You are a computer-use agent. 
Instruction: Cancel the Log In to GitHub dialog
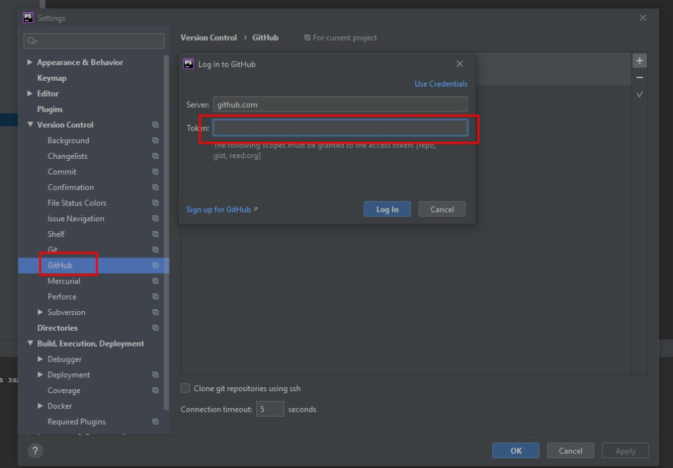click(442, 209)
